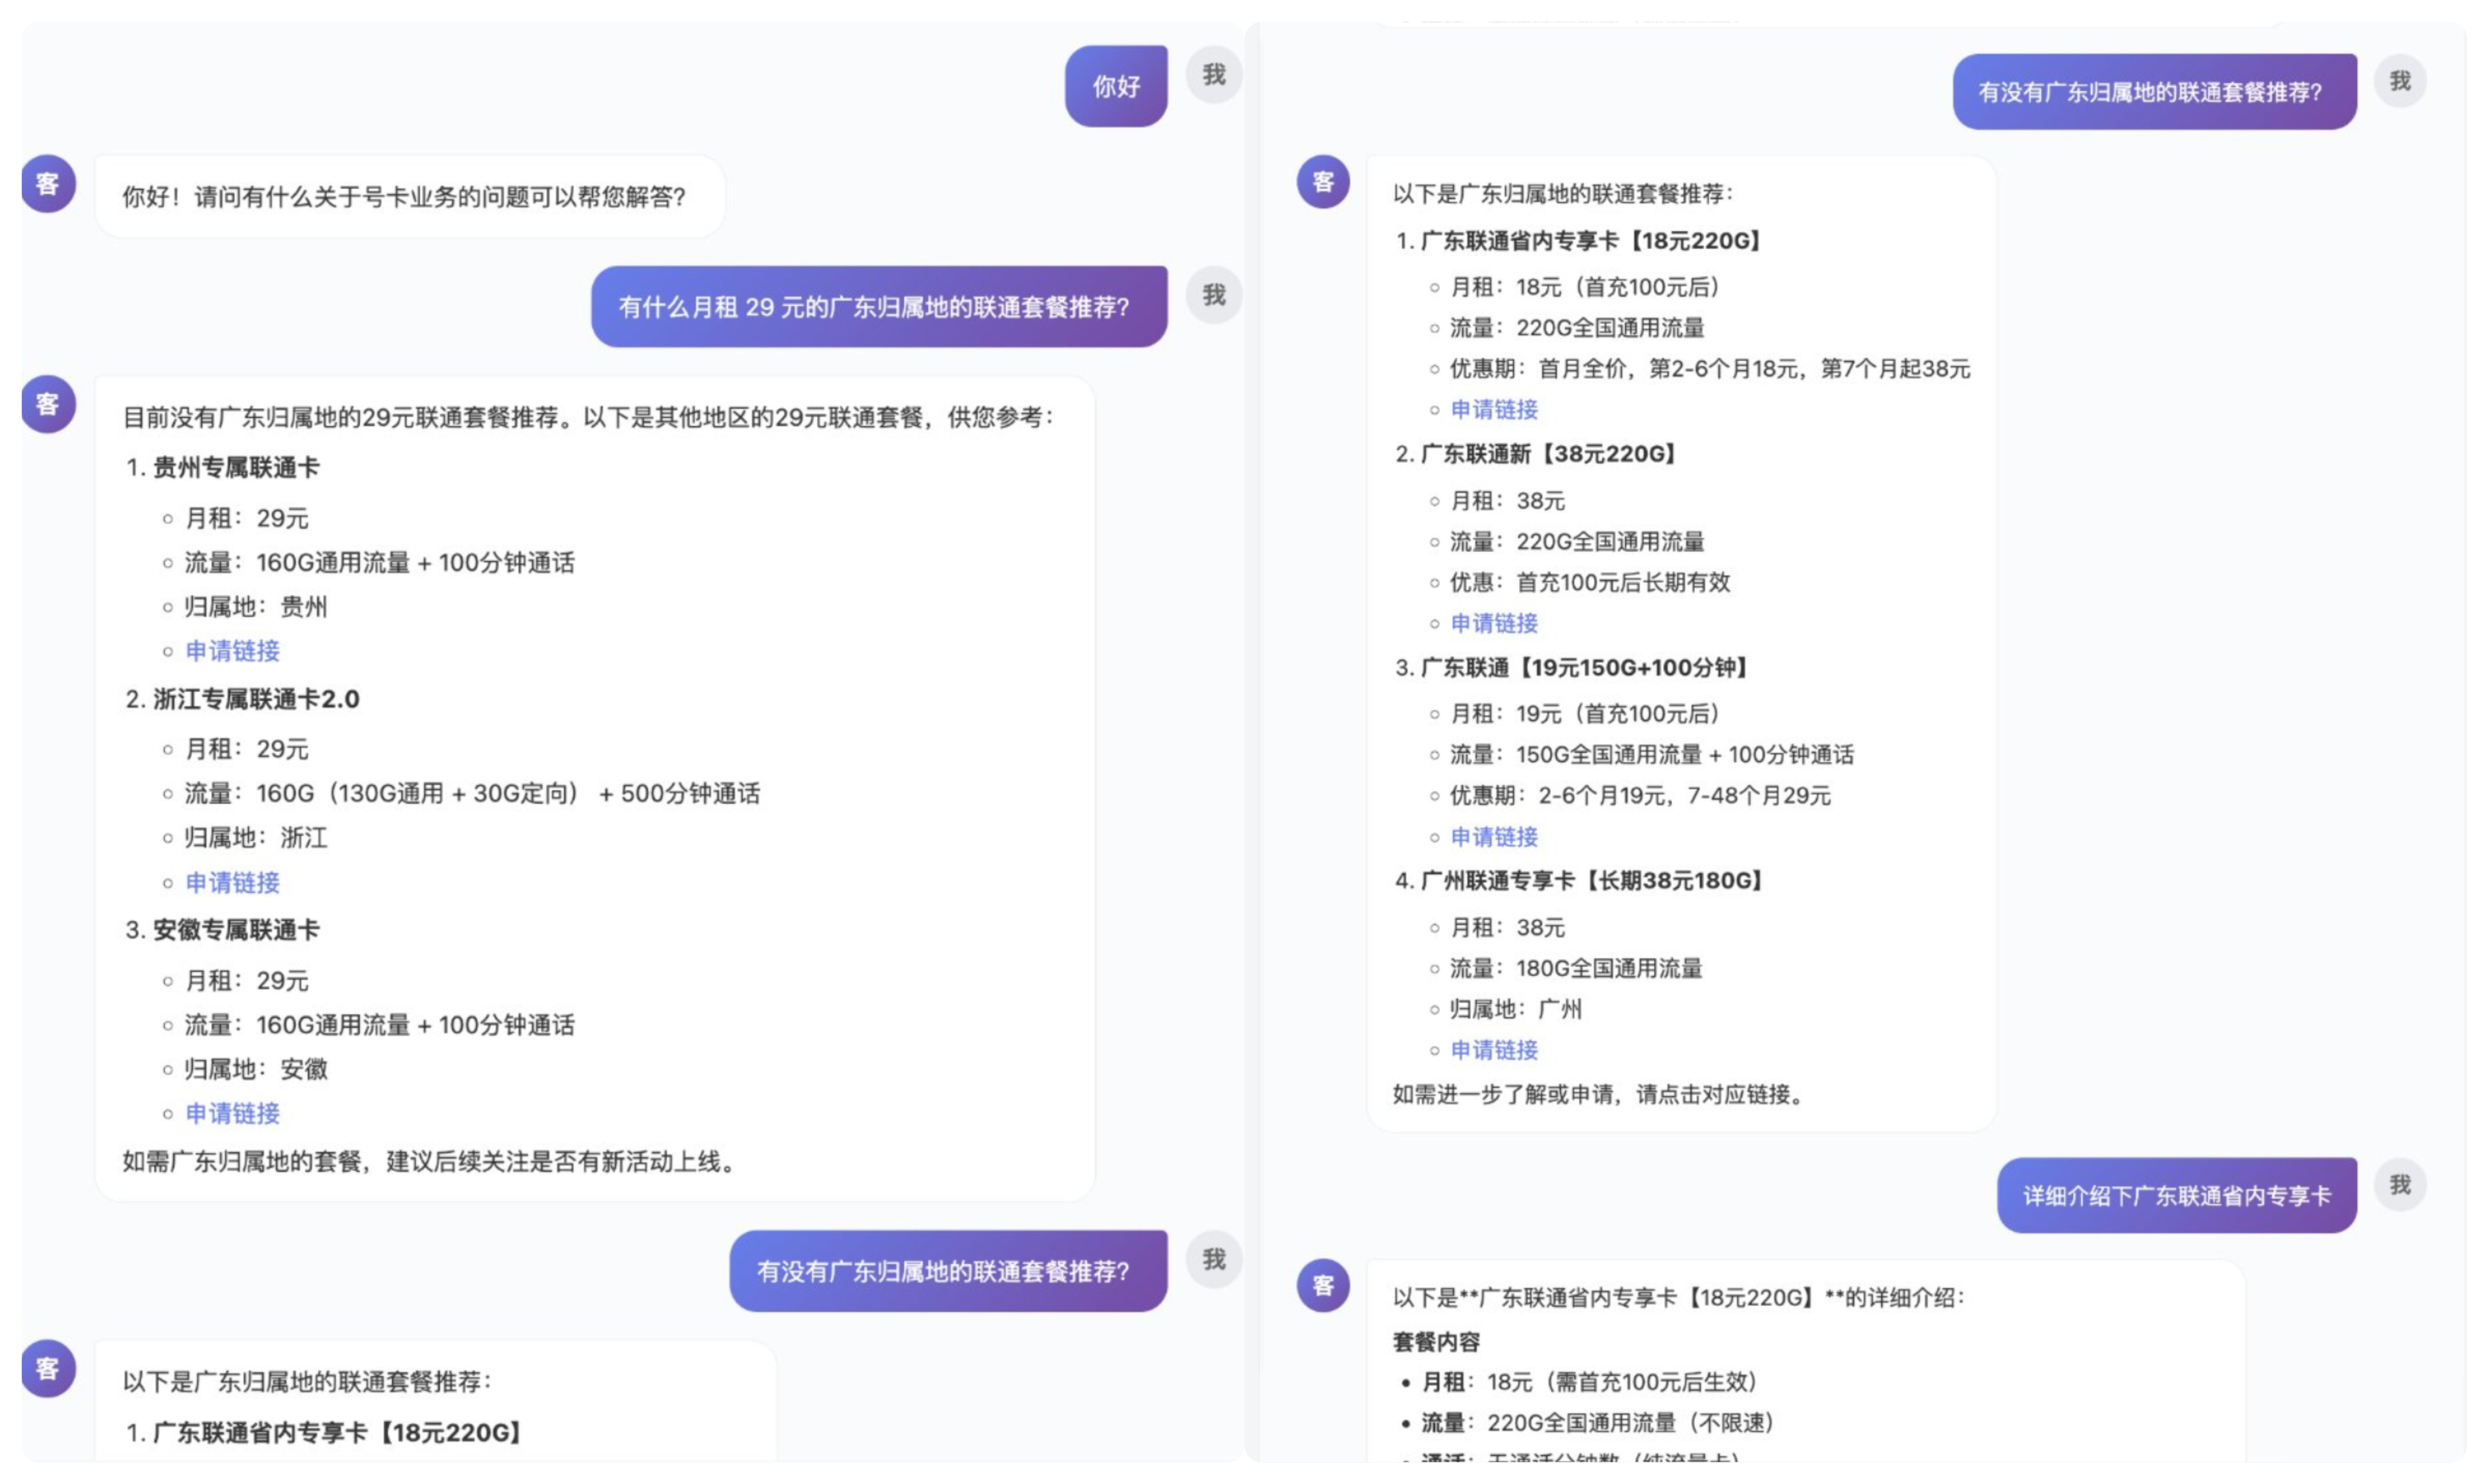
Task: Click the 详细介绍下广东联通省内专享卡 bubble
Action: [x=2176, y=1194]
